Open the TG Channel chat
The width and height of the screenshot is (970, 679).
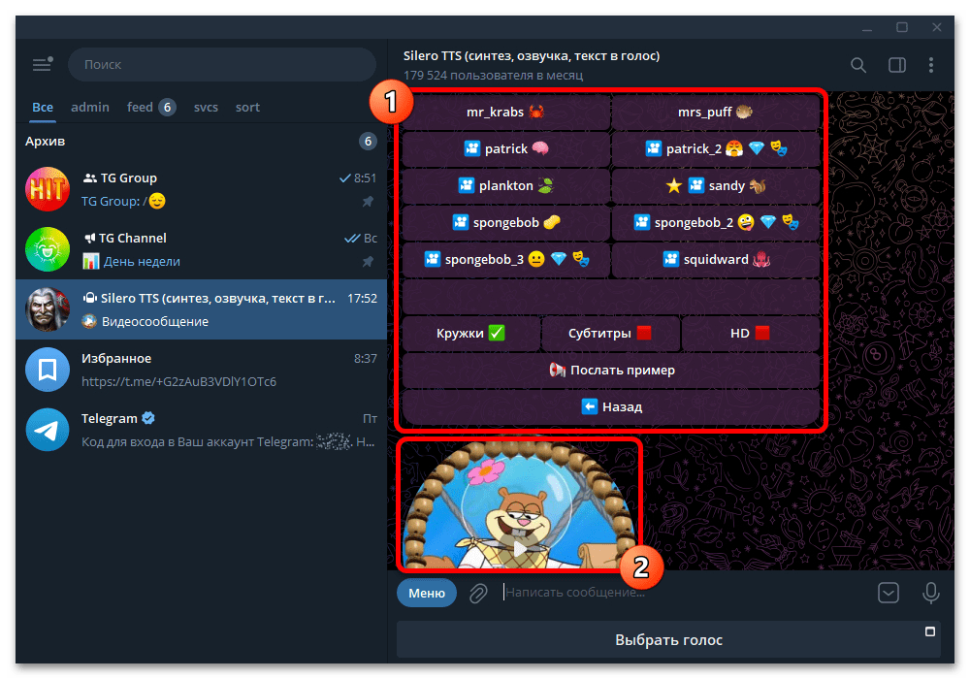[201, 249]
